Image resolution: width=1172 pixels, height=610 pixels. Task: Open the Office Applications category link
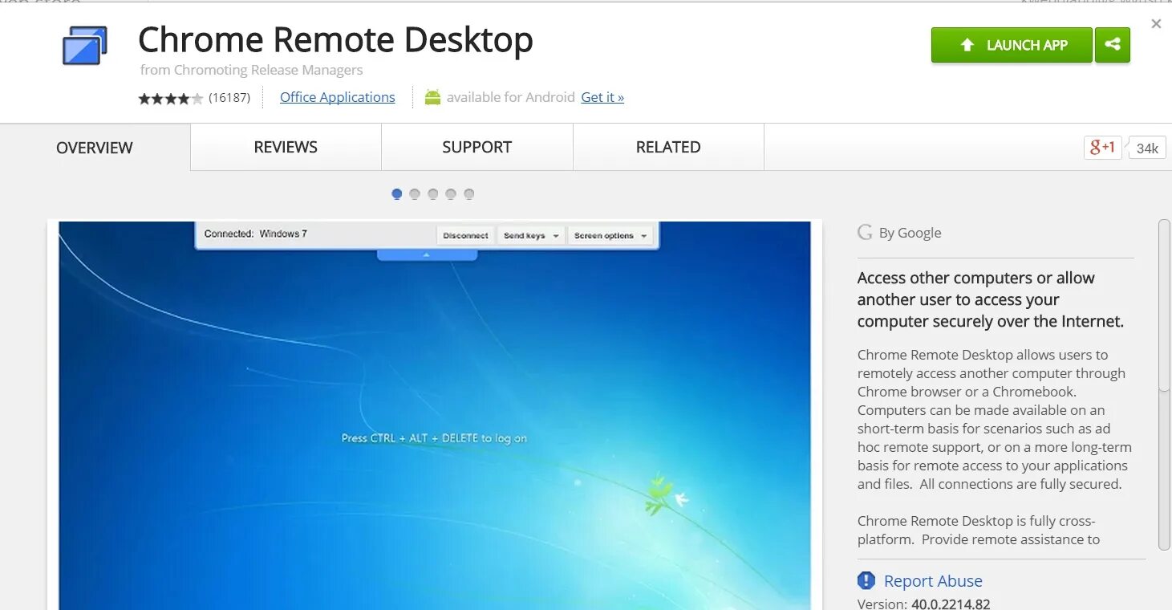(337, 97)
